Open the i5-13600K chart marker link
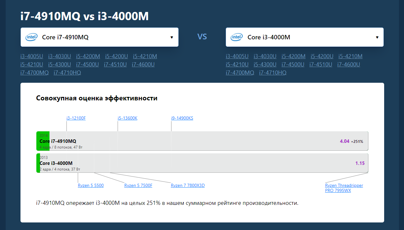The height and width of the screenshot is (230, 404). point(128,118)
